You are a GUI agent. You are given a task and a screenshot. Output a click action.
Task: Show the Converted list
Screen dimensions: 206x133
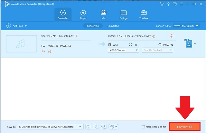click(x=113, y=26)
